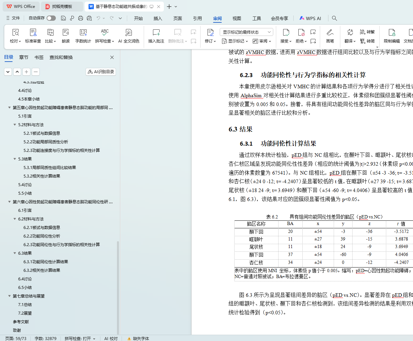This screenshot has height=341, width=413.
Task: Click AI识别目录 button
Action: click(x=101, y=72)
